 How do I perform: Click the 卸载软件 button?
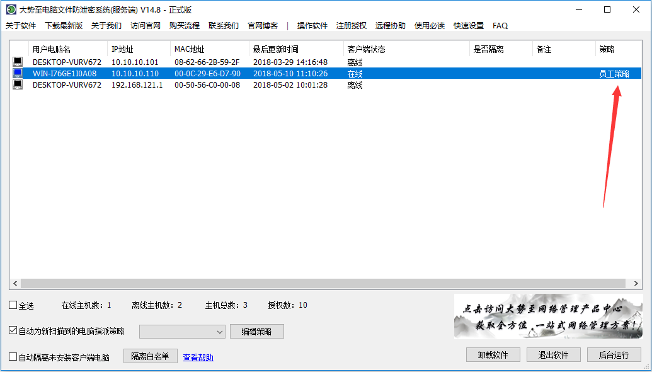coord(493,355)
